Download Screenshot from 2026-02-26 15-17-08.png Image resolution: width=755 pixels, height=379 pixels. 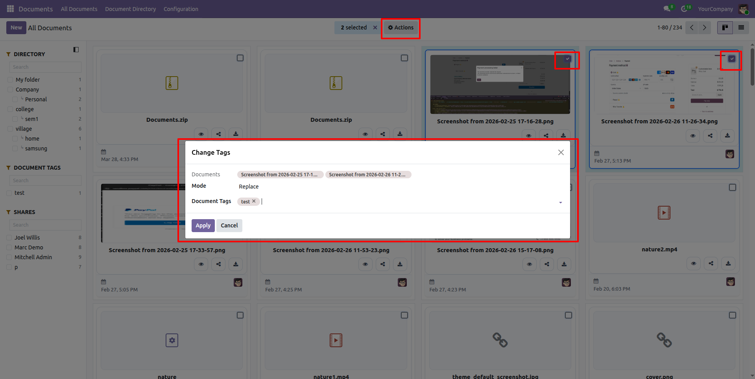[x=564, y=264]
